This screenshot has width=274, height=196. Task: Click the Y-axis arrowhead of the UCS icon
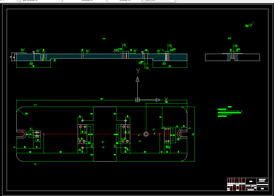(137, 79)
